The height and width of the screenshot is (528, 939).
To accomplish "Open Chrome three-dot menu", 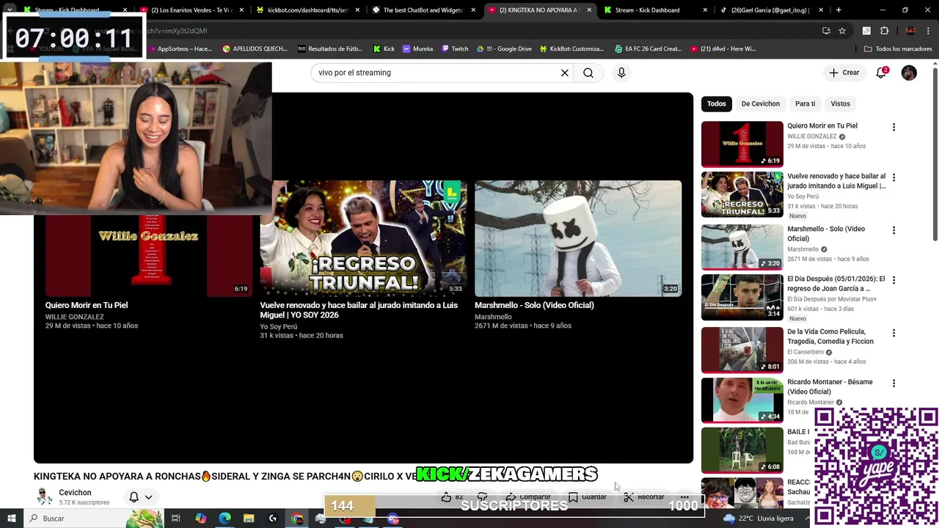I will (927, 31).
